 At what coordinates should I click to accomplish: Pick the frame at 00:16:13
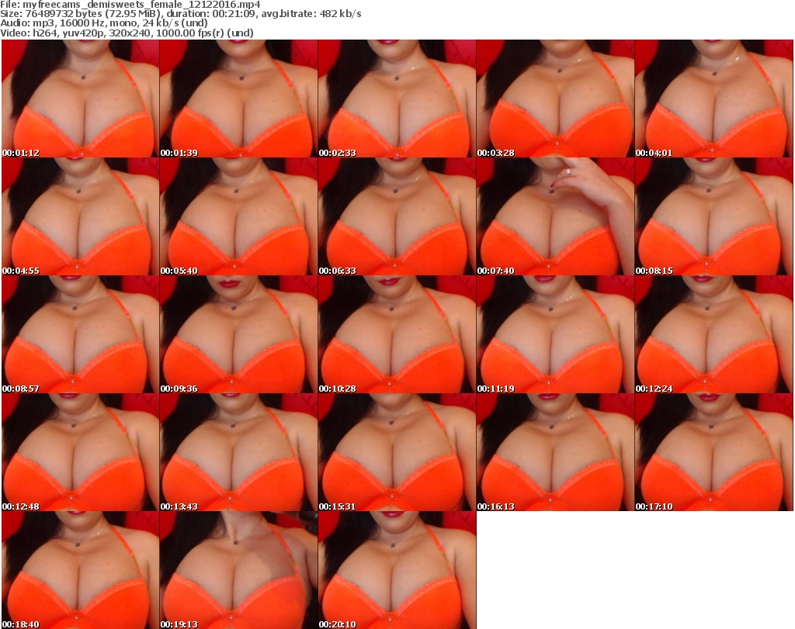(x=554, y=451)
